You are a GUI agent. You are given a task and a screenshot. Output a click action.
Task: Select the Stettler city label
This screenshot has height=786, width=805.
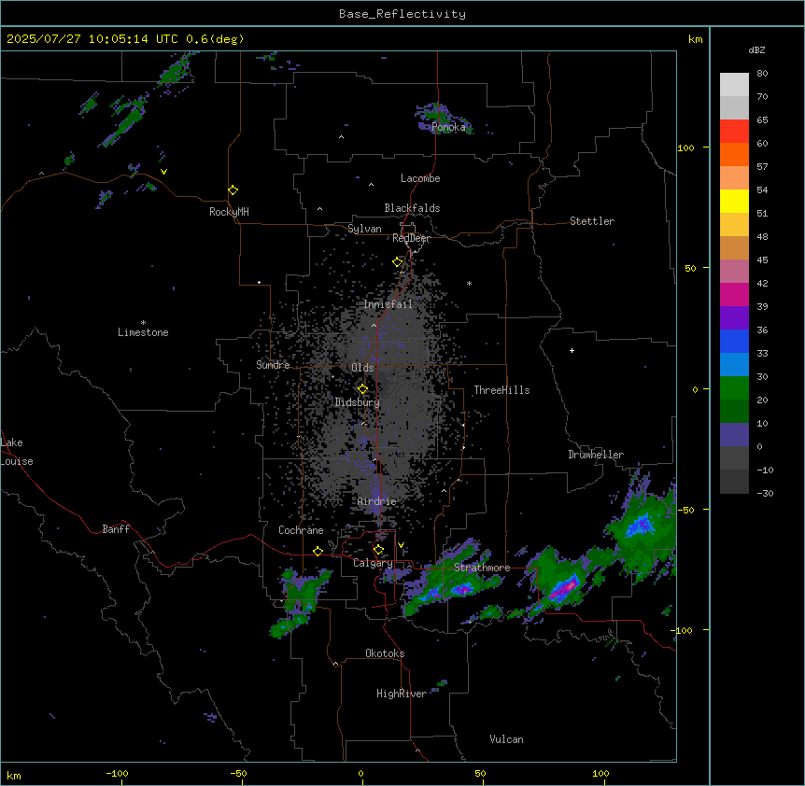tap(591, 221)
